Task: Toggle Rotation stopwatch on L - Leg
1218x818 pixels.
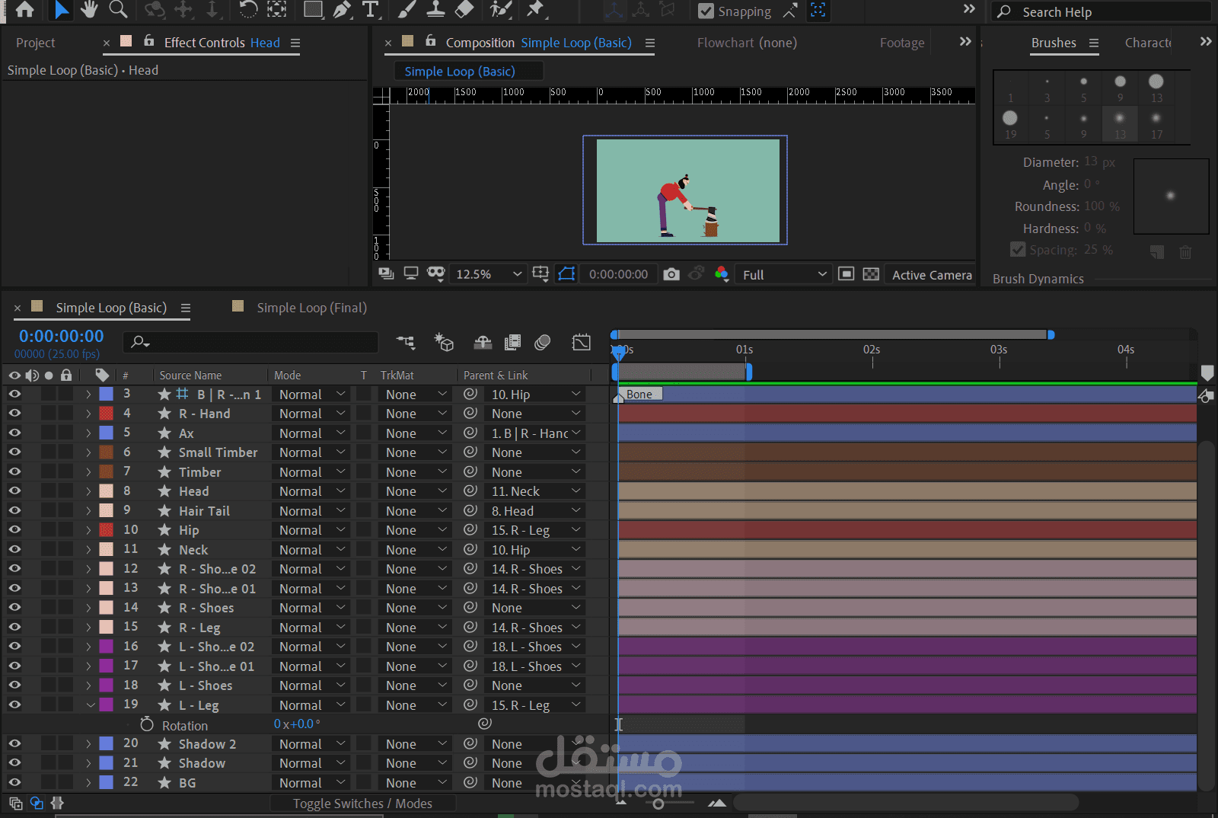Action: click(x=147, y=724)
